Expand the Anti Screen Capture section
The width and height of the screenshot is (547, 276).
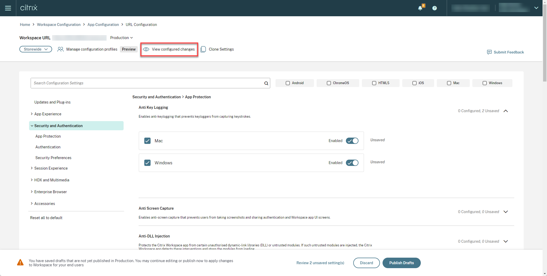point(506,212)
